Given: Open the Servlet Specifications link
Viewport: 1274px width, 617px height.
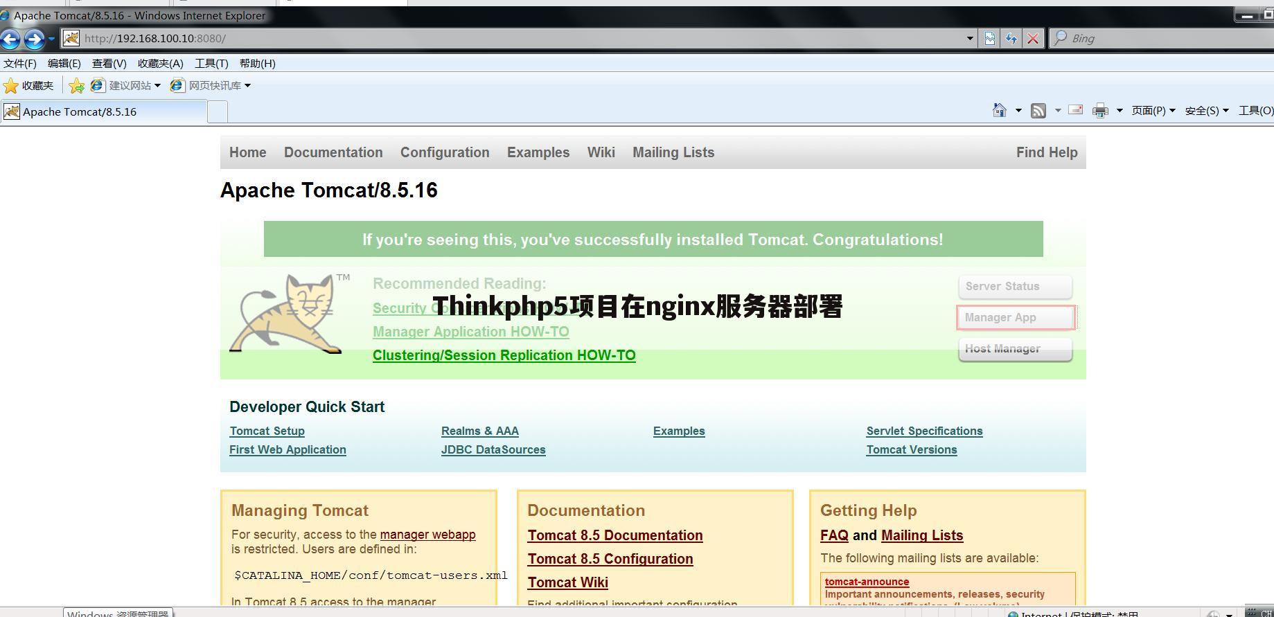Looking at the screenshot, I should tap(924, 431).
